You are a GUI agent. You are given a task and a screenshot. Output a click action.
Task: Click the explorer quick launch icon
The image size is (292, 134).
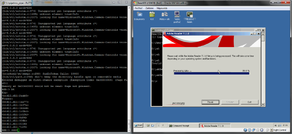click(x=153, y=126)
